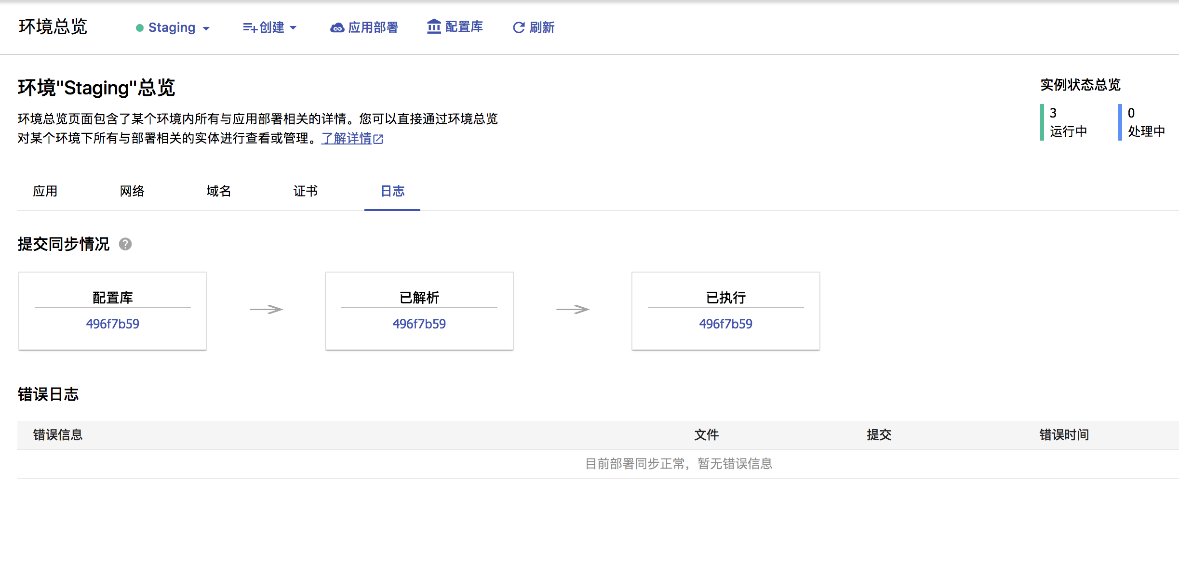1179x575 pixels.
Task: Click the 配置库 card title
Action: tap(113, 298)
